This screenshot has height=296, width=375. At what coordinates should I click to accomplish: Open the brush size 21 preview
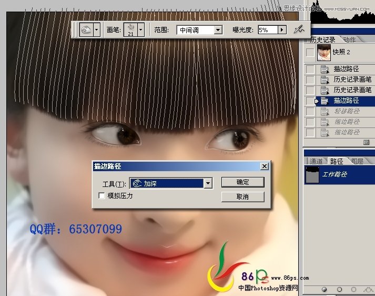click(x=130, y=30)
